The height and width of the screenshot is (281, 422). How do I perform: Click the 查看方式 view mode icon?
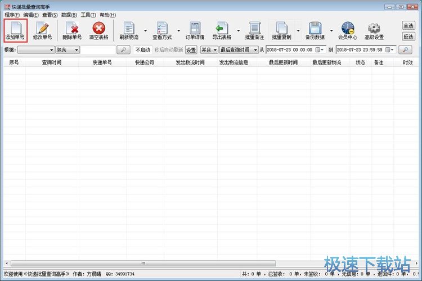tap(161, 30)
